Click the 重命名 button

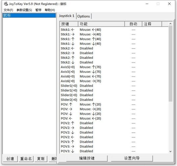[x=26, y=159]
